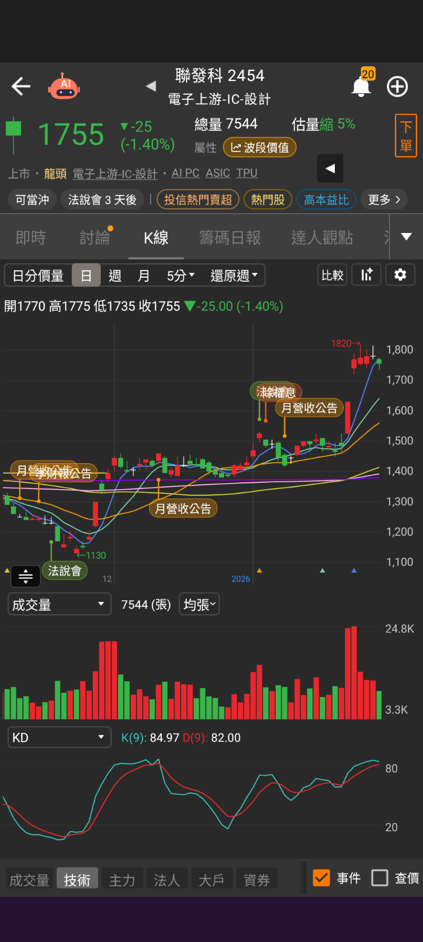423x942 pixels.
Task: Select the 技術 bottom tab
Action: tap(77, 880)
